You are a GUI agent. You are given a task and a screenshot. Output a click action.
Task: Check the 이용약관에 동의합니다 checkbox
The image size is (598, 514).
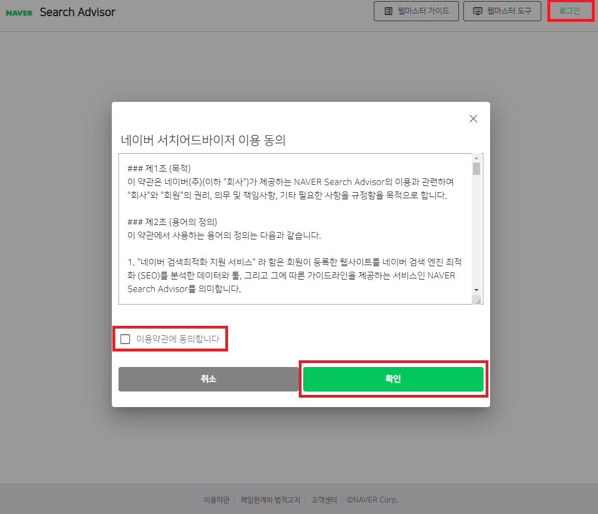pos(125,339)
